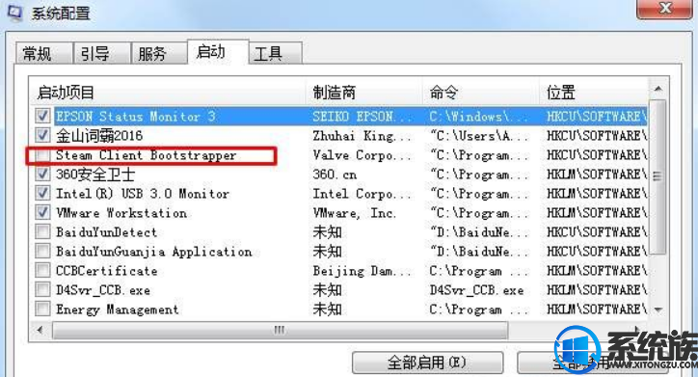Viewport: 698px width, 377px height.
Task: Uncheck the 360安全卫士 startup checkbox
Action: click(42, 174)
